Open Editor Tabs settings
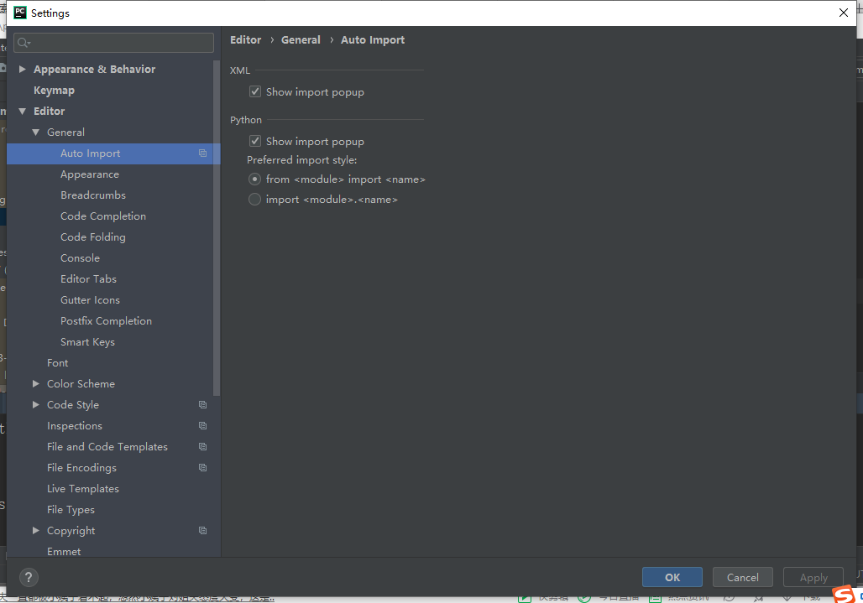Viewport: 863px width, 603px height. pos(89,278)
